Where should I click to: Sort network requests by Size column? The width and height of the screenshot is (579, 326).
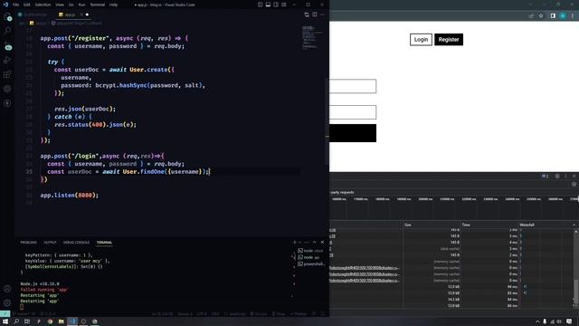(432, 225)
